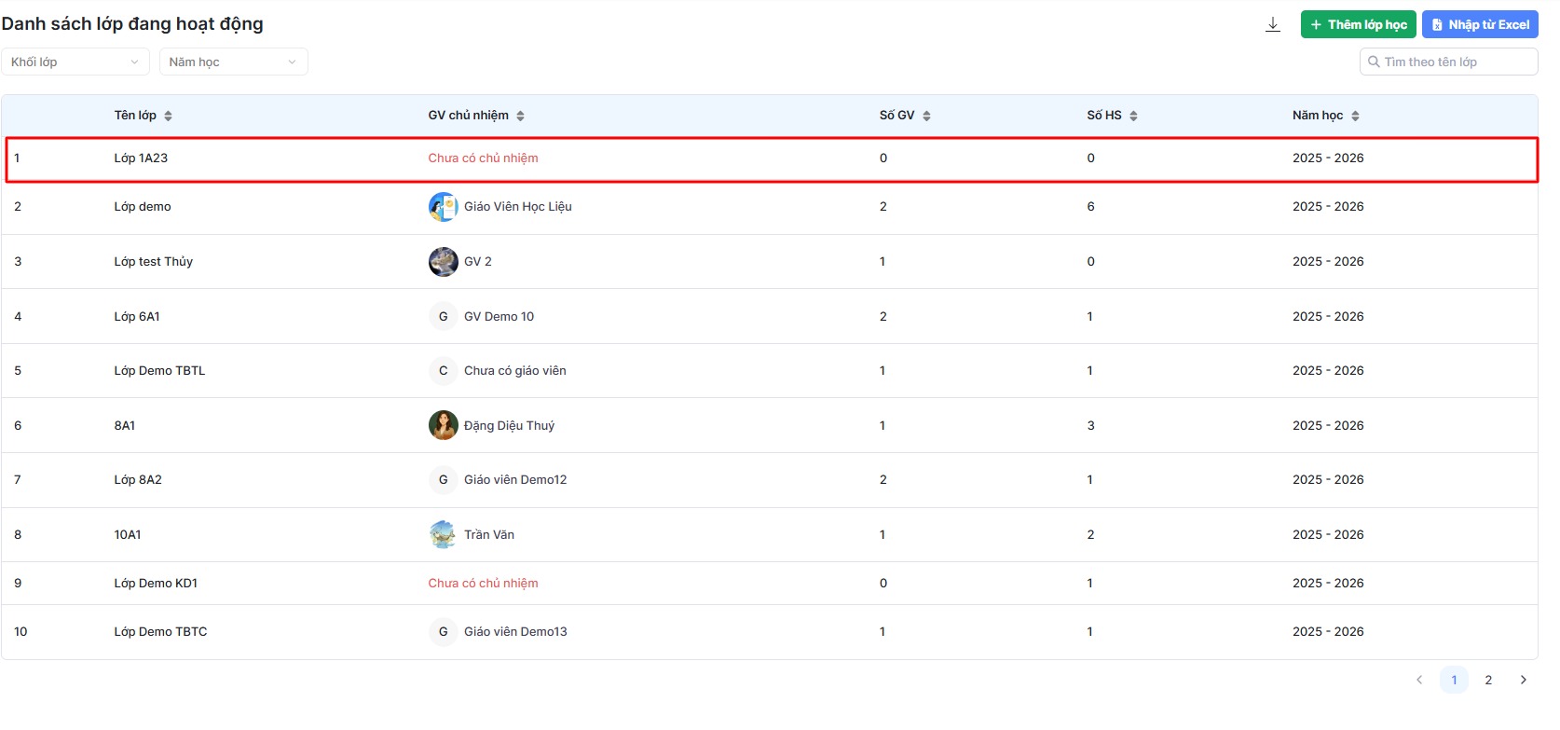Viewport: 1560px width, 730px height.
Task: Click Nhập từ Excel button
Action: pos(1479,25)
